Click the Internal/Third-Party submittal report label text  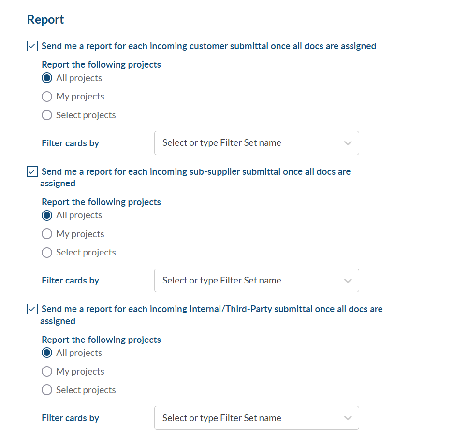click(212, 309)
